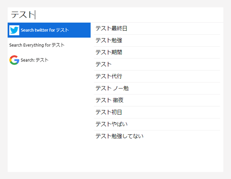Image resolution: width=231 pixels, height=179 pixels.
Task: Choose suggestion テスト期間
Action: 157,52
